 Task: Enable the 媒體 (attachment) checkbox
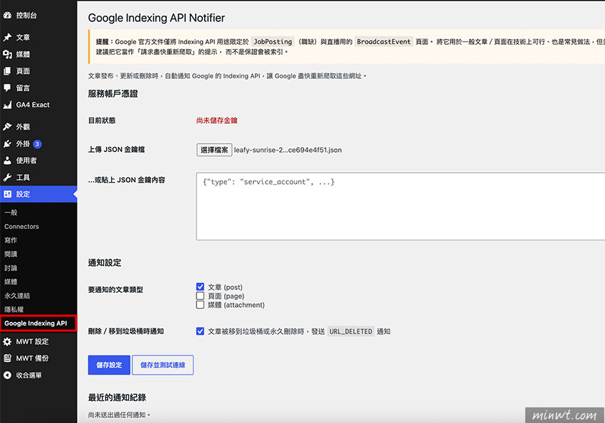(x=200, y=304)
